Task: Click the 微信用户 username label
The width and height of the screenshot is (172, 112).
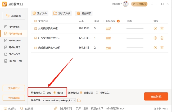Action: [117, 4]
